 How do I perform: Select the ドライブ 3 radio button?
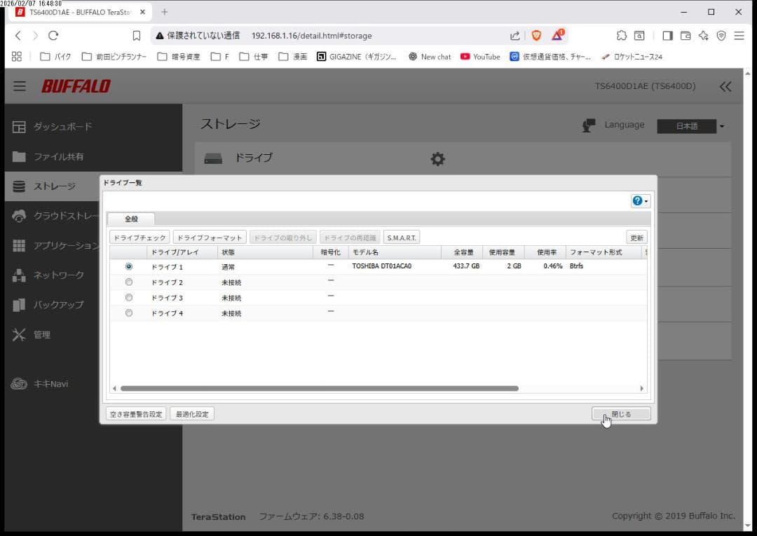[128, 297]
